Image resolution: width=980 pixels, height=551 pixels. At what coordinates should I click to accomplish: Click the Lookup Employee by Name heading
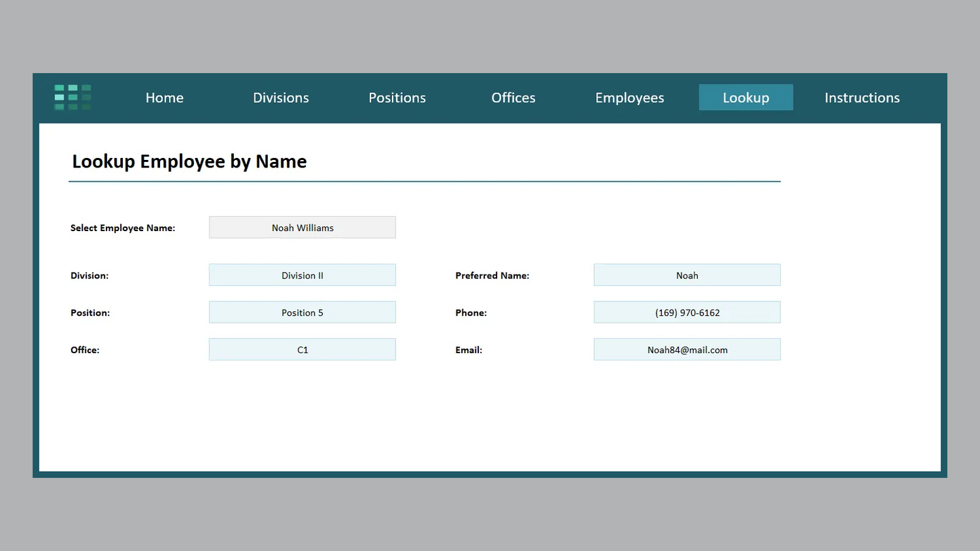[189, 161]
